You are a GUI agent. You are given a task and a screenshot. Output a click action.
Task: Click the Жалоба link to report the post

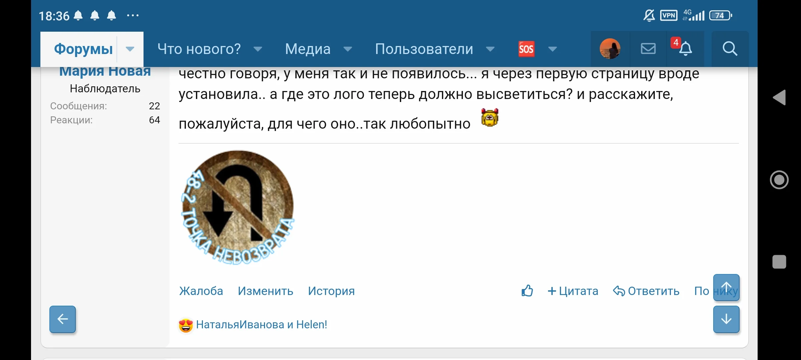pos(201,291)
